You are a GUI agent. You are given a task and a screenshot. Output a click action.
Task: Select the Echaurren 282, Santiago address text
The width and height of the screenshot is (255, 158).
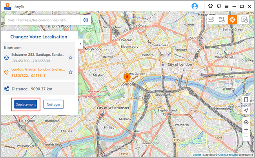tap(38, 54)
